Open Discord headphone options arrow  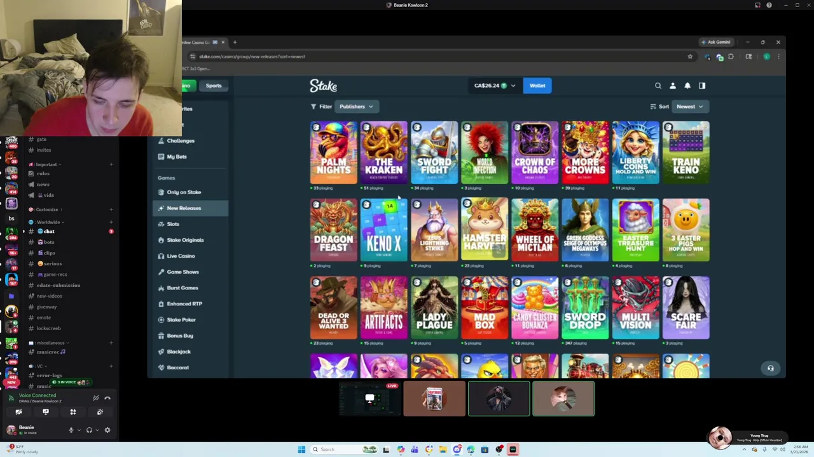click(97, 430)
